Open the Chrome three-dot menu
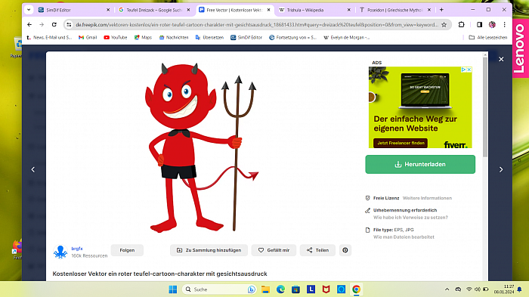Viewport: 529px width, 297px height. click(x=504, y=24)
